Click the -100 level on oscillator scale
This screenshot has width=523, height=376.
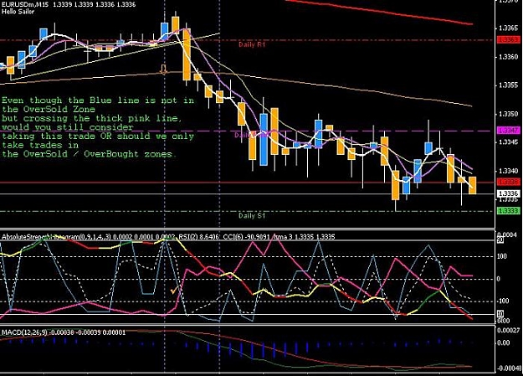point(503,301)
